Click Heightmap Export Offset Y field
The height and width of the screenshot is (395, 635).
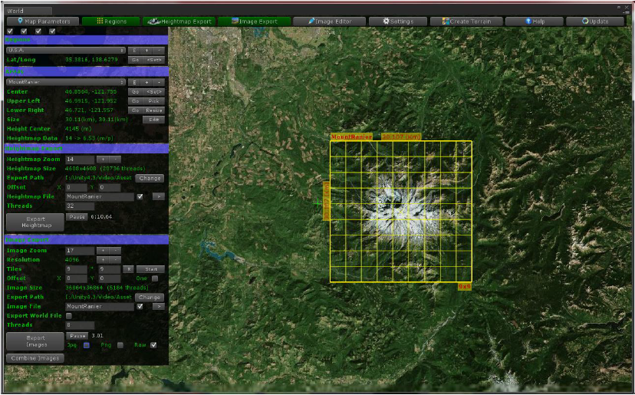110,188
